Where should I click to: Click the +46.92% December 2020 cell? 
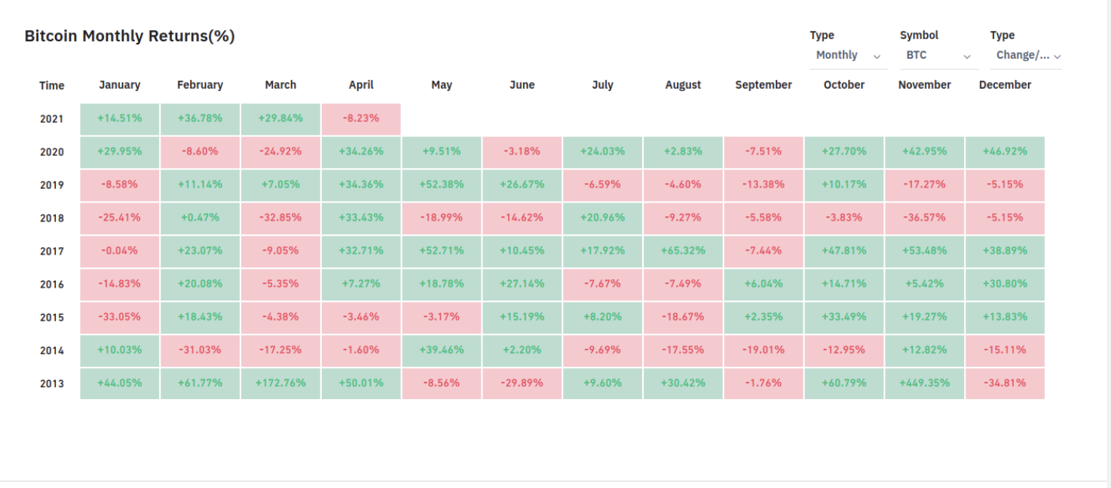(x=1005, y=151)
